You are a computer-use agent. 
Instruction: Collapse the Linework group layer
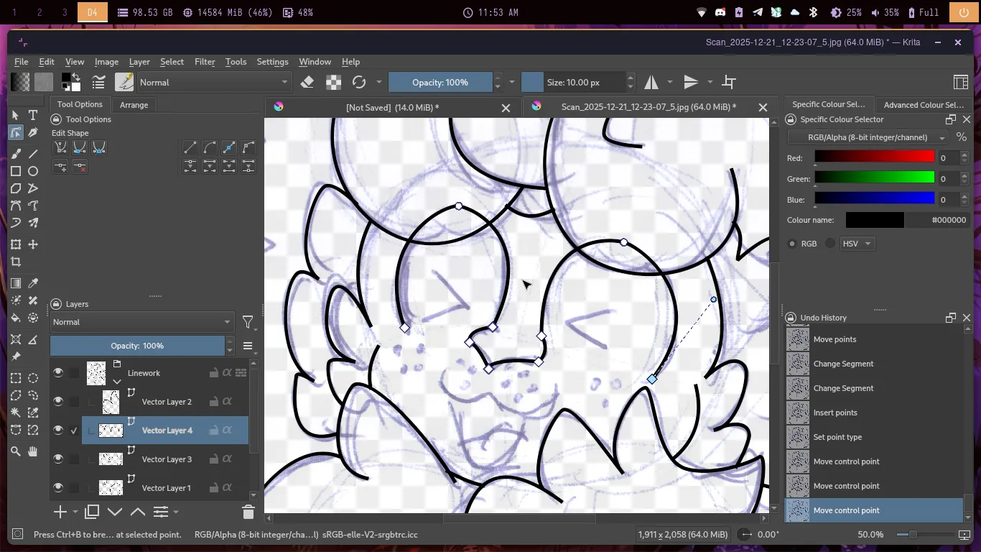click(117, 382)
